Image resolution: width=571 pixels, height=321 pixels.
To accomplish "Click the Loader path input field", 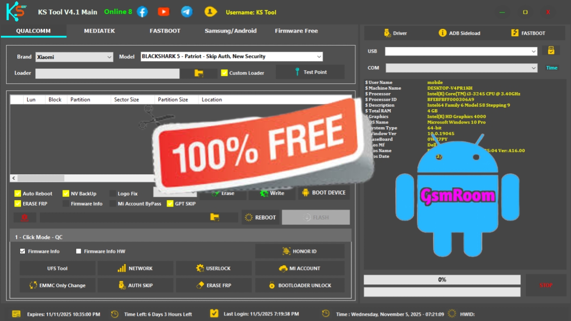I will point(107,74).
